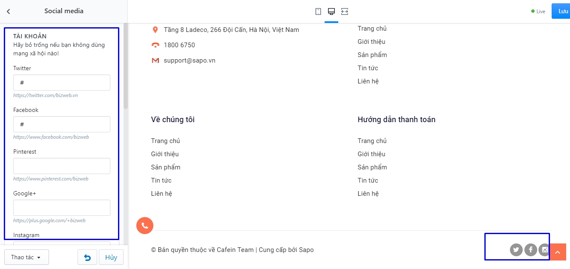Click the Pinterest URL input field
This screenshot has width=570, height=269.
(62, 166)
